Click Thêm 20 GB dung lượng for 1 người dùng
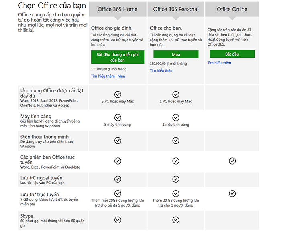The width and height of the screenshot is (281, 231). [176, 203]
